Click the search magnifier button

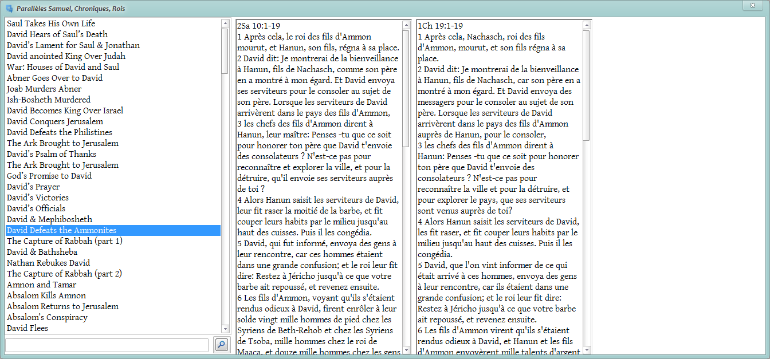pos(221,345)
